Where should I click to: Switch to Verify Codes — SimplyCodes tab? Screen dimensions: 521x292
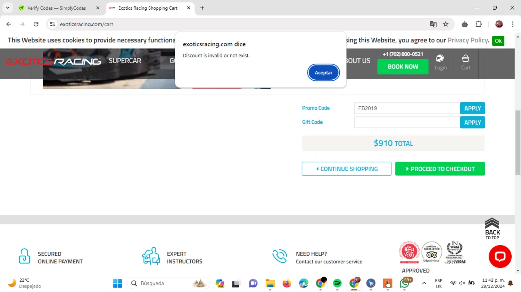pyautogui.click(x=56, y=8)
